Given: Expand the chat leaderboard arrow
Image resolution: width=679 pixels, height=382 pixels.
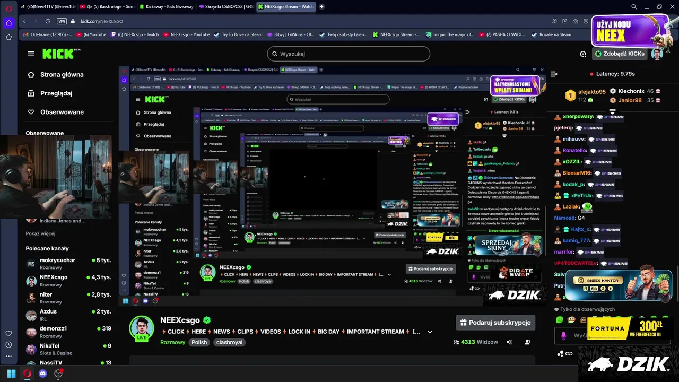Looking at the screenshot, I should click(612, 111).
